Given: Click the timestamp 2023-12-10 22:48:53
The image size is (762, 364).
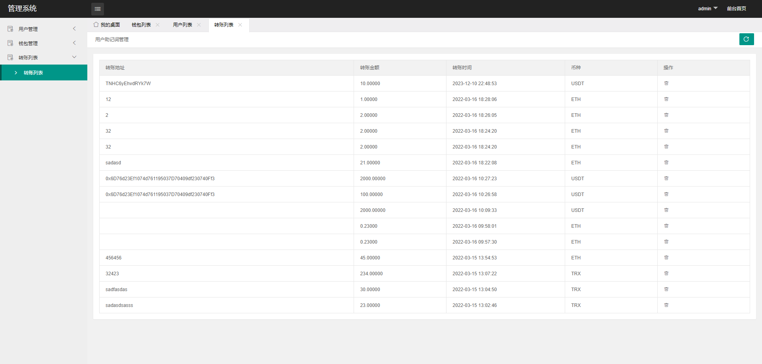Looking at the screenshot, I should click(x=475, y=84).
